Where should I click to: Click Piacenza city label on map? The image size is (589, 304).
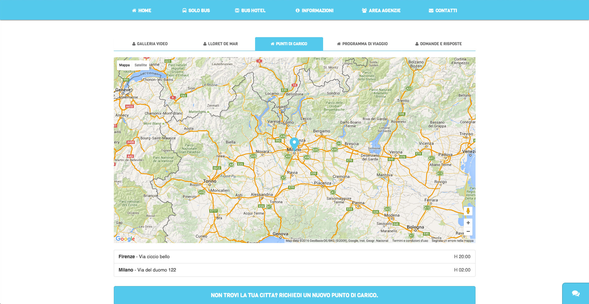(x=322, y=183)
